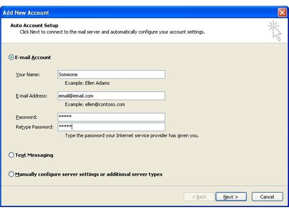Viewport: 289px width, 209px height.
Task: Click the 'Example: ellen@contoso.com' hint text
Action: [95, 104]
